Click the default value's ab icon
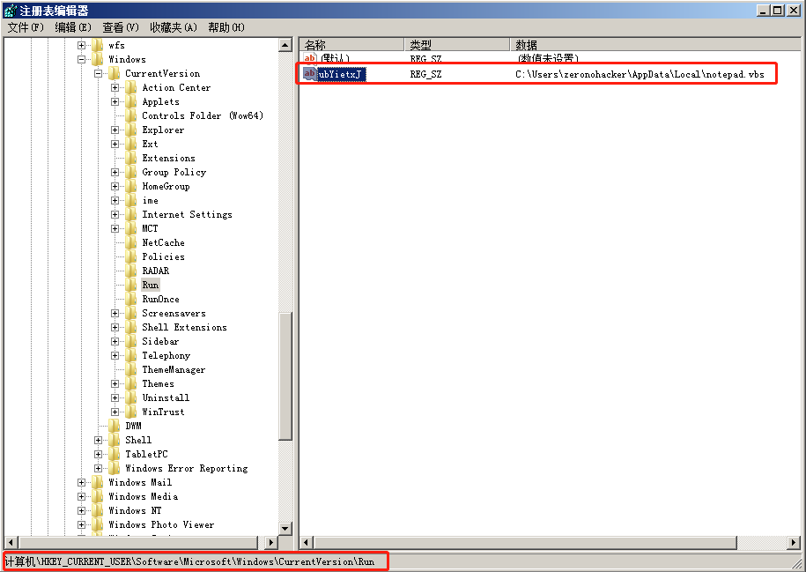Image resolution: width=806 pixels, height=572 pixels. [309, 58]
